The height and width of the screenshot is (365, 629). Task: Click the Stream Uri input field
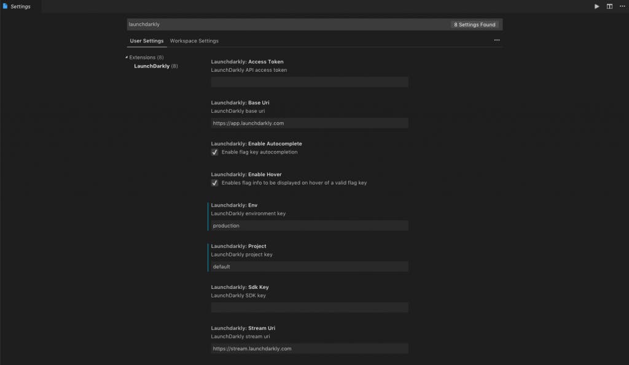(310, 348)
